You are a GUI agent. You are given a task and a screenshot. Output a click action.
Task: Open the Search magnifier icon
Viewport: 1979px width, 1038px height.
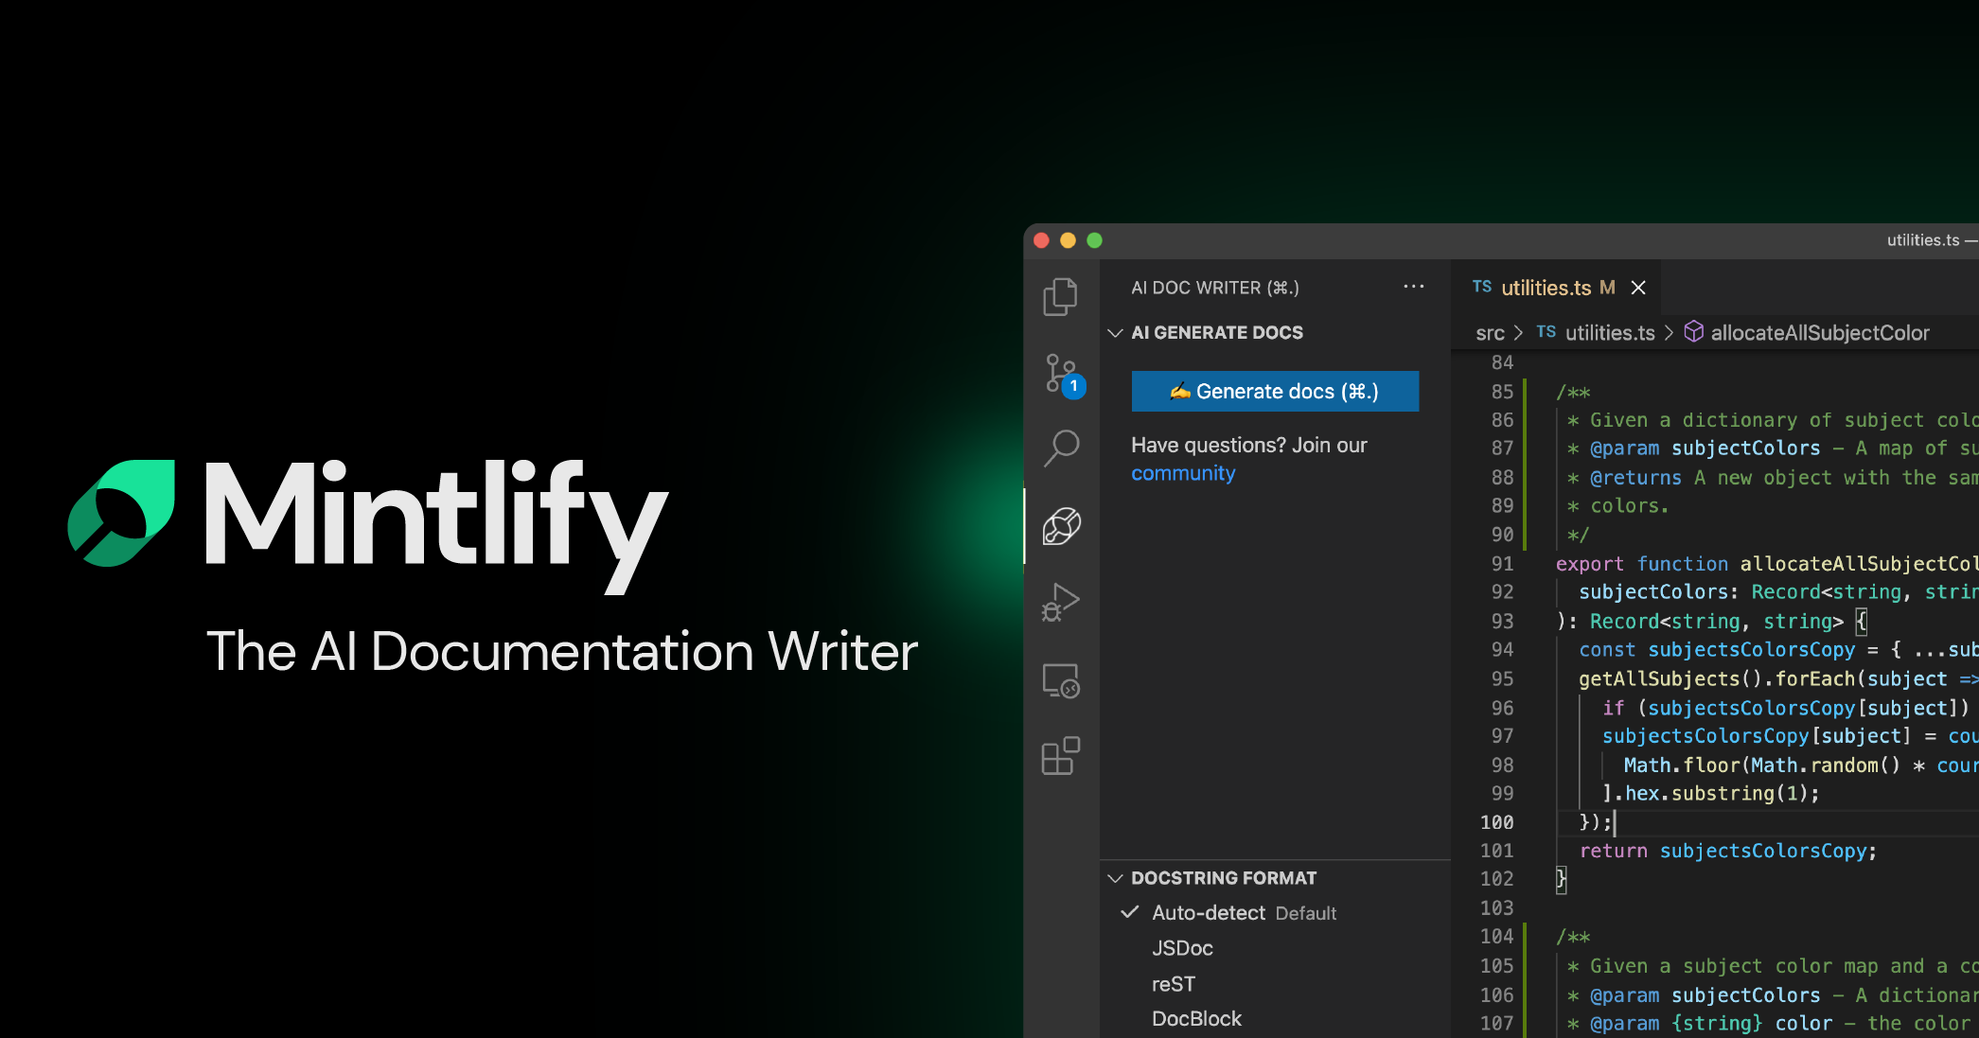tap(1061, 448)
